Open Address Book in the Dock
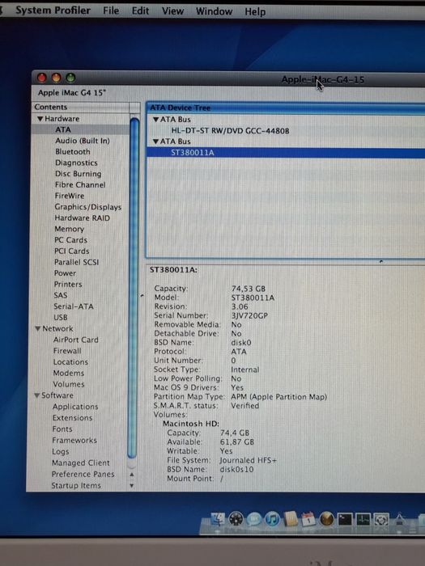425x566 pixels. click(291, 519)
